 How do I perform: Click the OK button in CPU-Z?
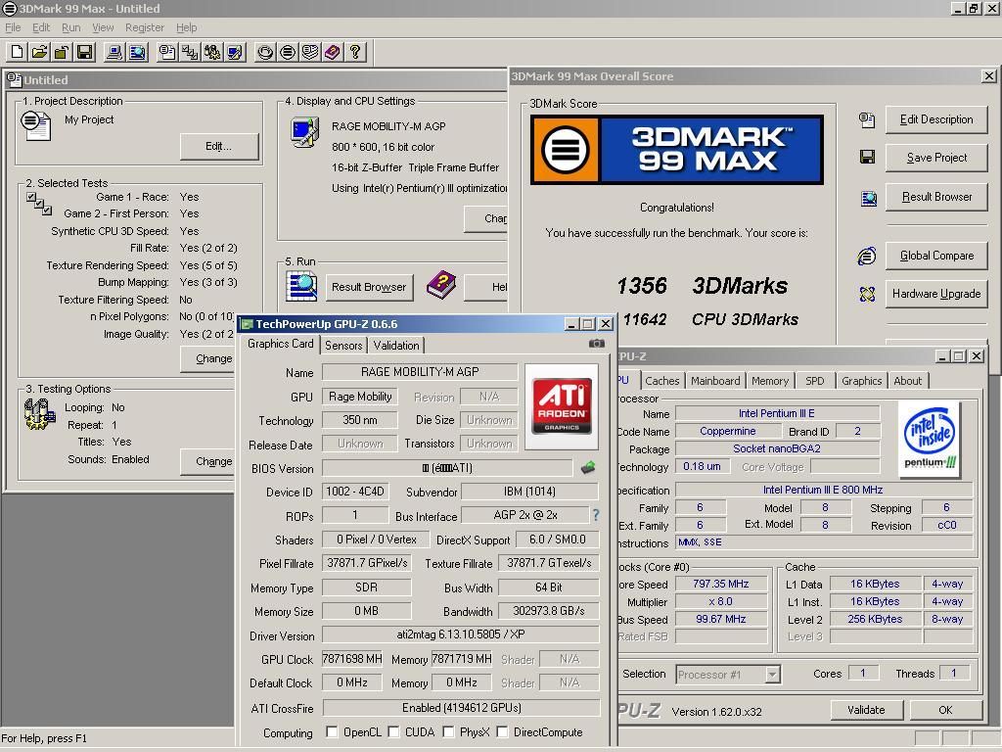pos(946,710)
